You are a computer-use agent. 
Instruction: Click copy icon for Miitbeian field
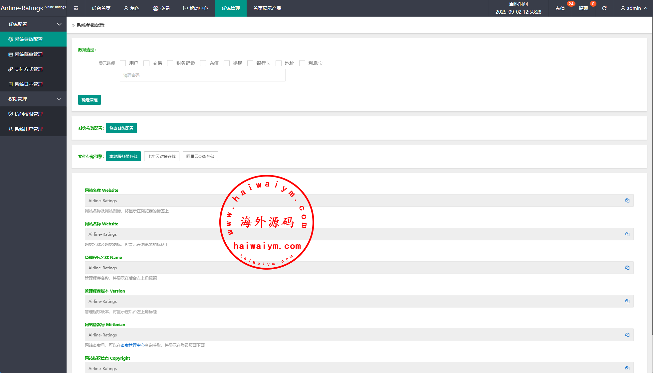pyautogui.click(x=627, y=335)
